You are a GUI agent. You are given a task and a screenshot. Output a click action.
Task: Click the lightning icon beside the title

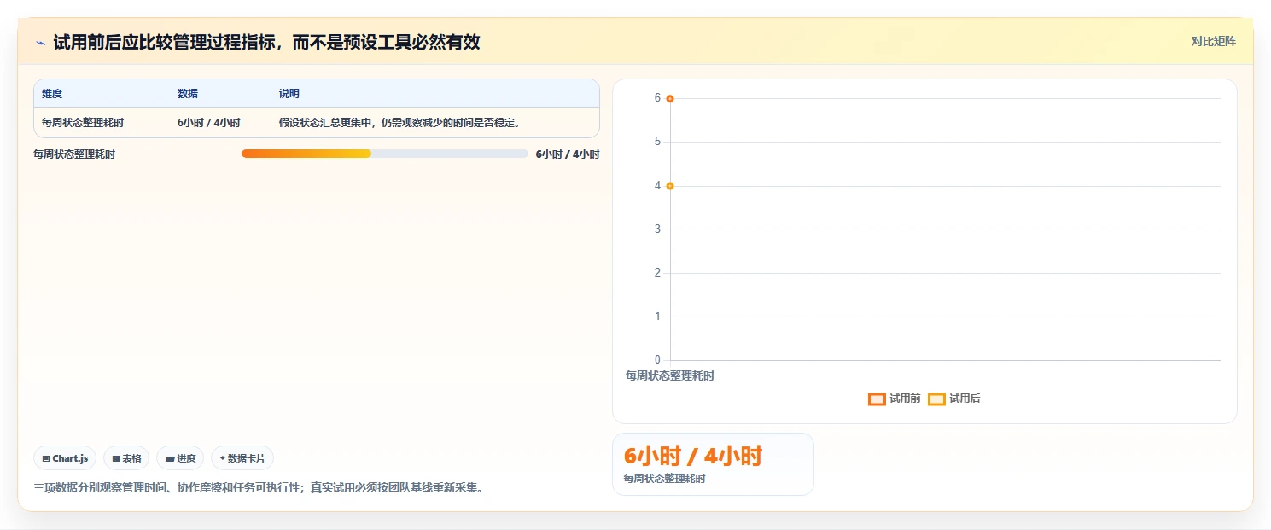click(x=40, y=43)
